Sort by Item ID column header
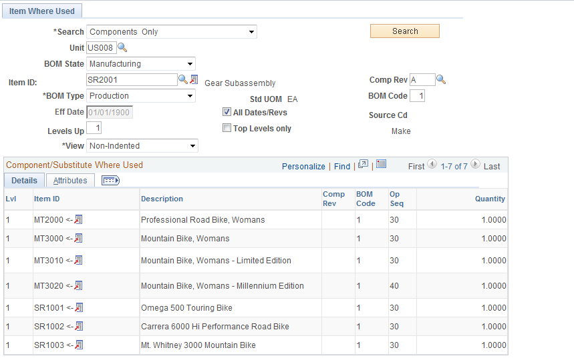 47,199
